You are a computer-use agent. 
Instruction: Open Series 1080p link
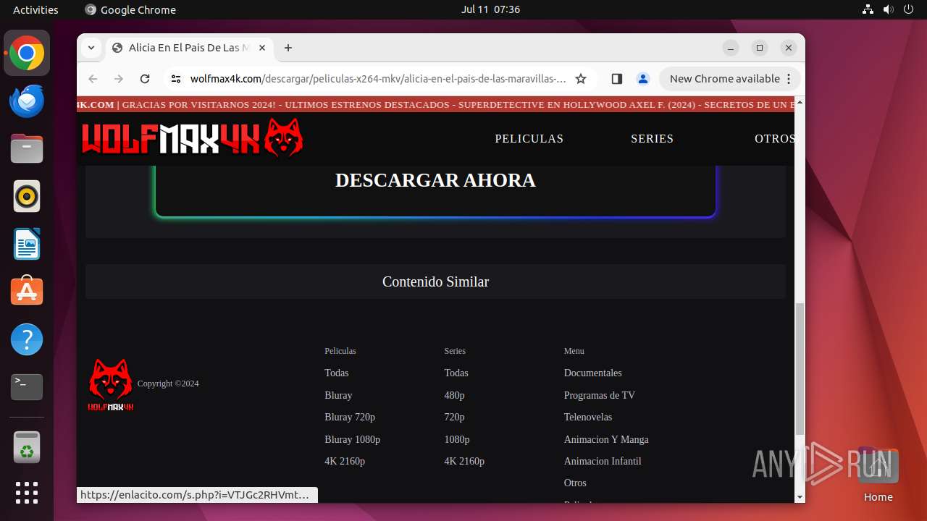click(457, 440)
